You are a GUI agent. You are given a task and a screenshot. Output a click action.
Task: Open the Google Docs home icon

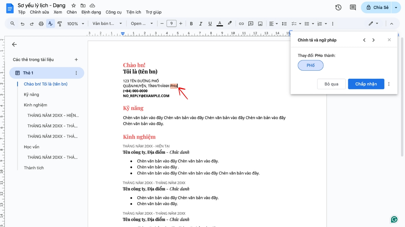[x=10, y=8]
